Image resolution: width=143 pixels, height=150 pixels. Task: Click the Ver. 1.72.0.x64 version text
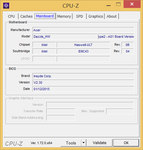[x=41, y=143]
